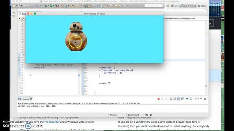Toggle show console when standard out changes
Screen dimensions: 234x131
pos(178,99)
